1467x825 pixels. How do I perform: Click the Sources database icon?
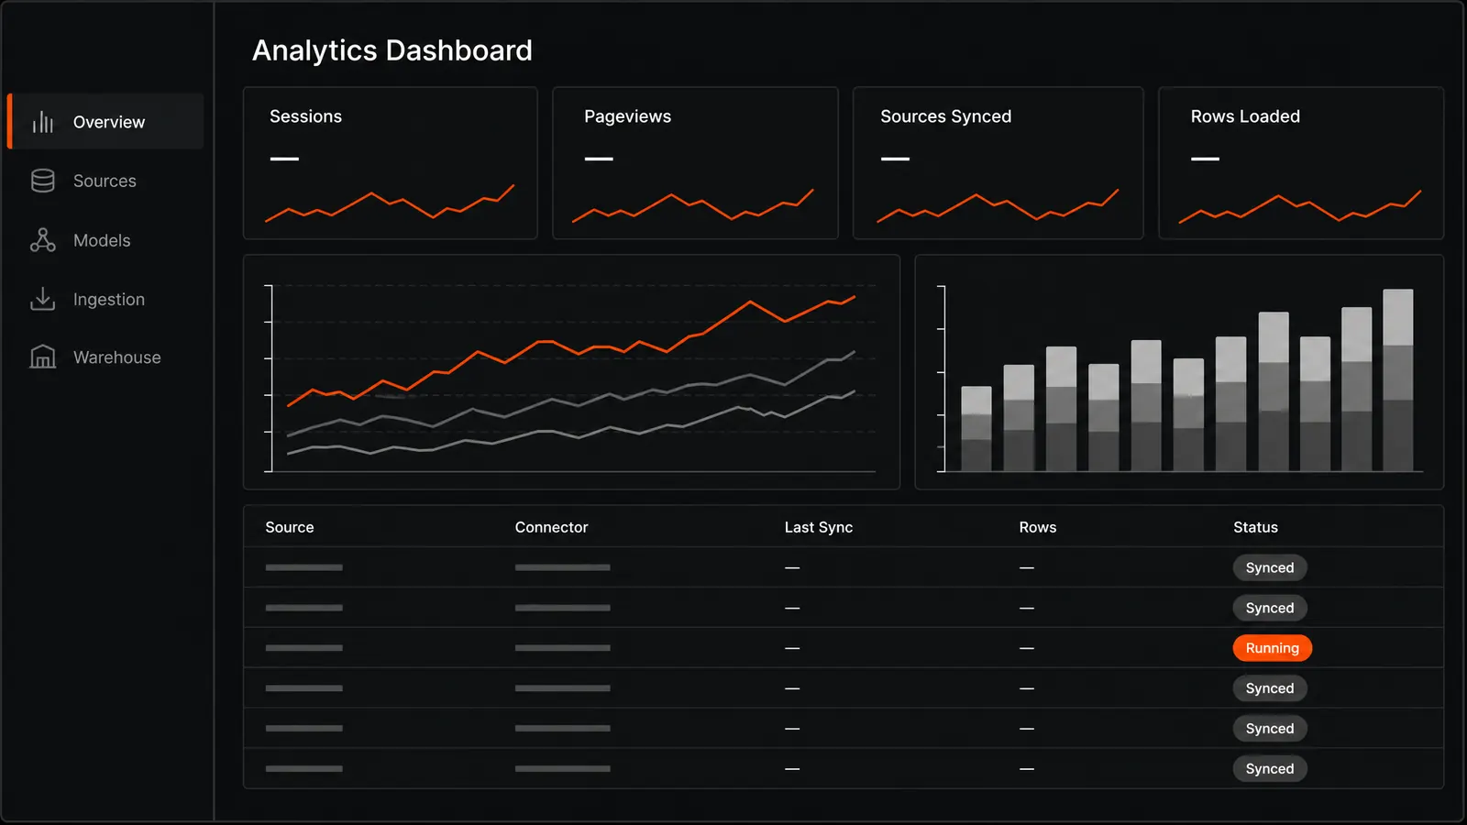pos(43,181)
